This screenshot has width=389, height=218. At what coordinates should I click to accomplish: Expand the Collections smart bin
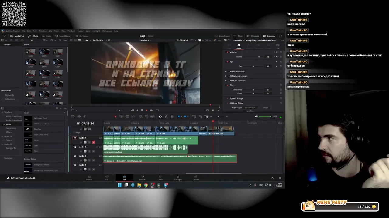pyautogui.click(x=2, y=99)
